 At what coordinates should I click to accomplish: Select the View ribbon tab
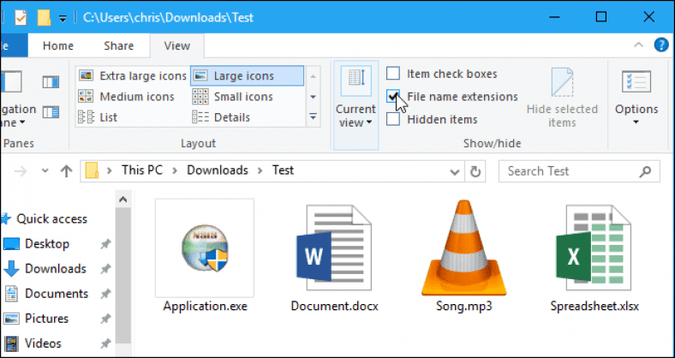(177, 45)
